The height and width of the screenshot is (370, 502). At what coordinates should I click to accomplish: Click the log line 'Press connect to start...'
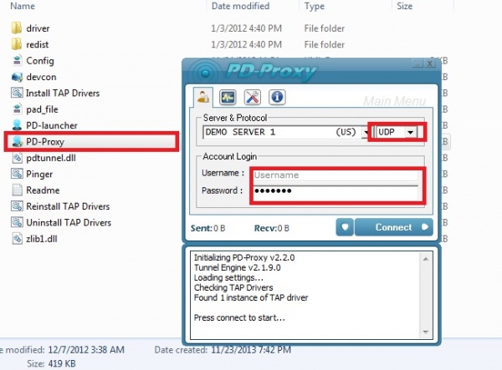239,317
